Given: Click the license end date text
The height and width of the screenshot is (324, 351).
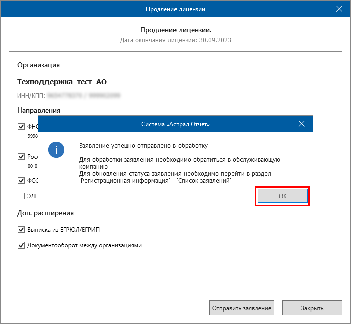Looking at the screenshot, I should [x=175, y=39].
